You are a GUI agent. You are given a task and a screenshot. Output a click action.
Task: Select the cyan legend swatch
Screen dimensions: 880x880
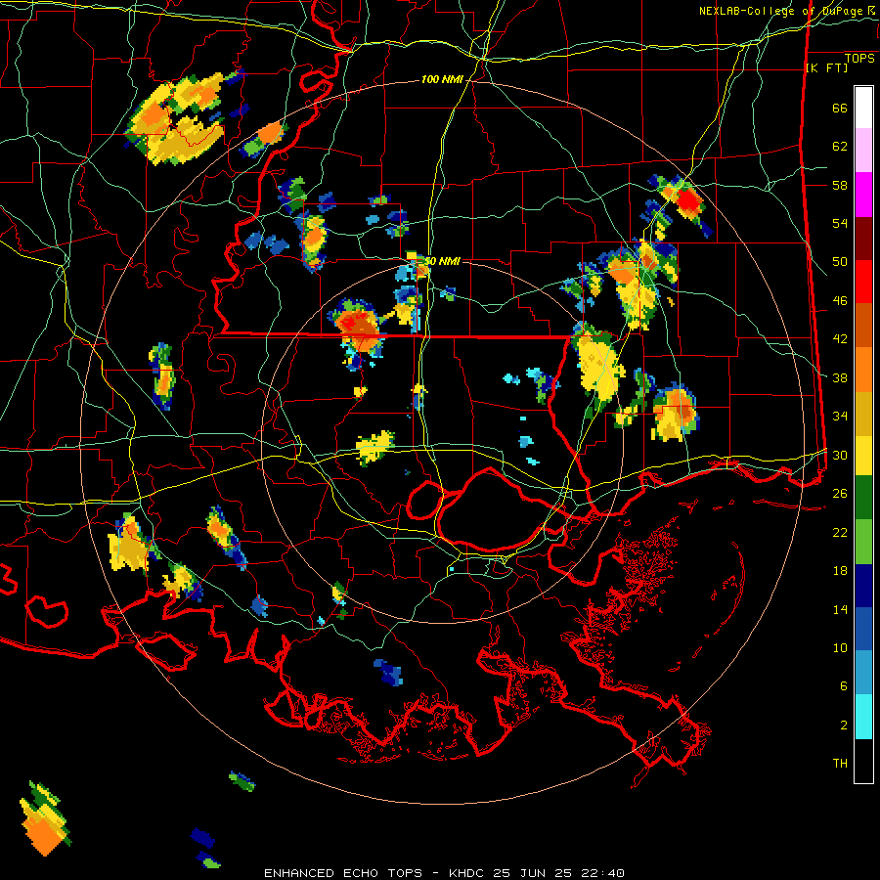click(x=863, y=717)
